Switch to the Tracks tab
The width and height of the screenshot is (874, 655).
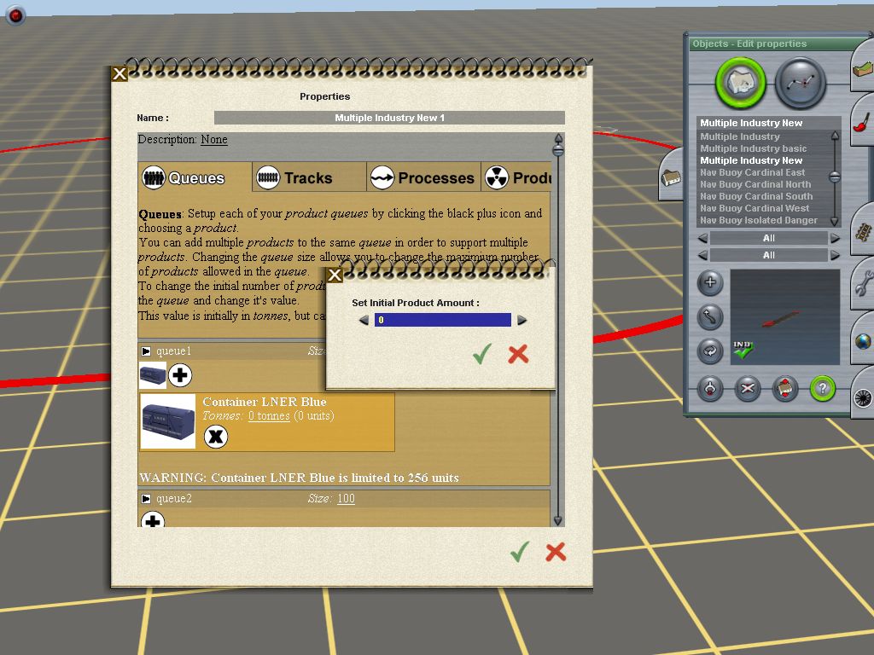pos(294,178)
